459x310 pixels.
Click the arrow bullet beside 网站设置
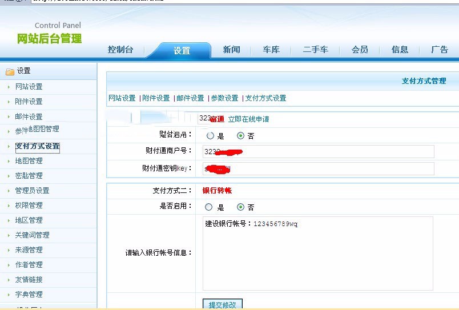[x=9, y=87]
